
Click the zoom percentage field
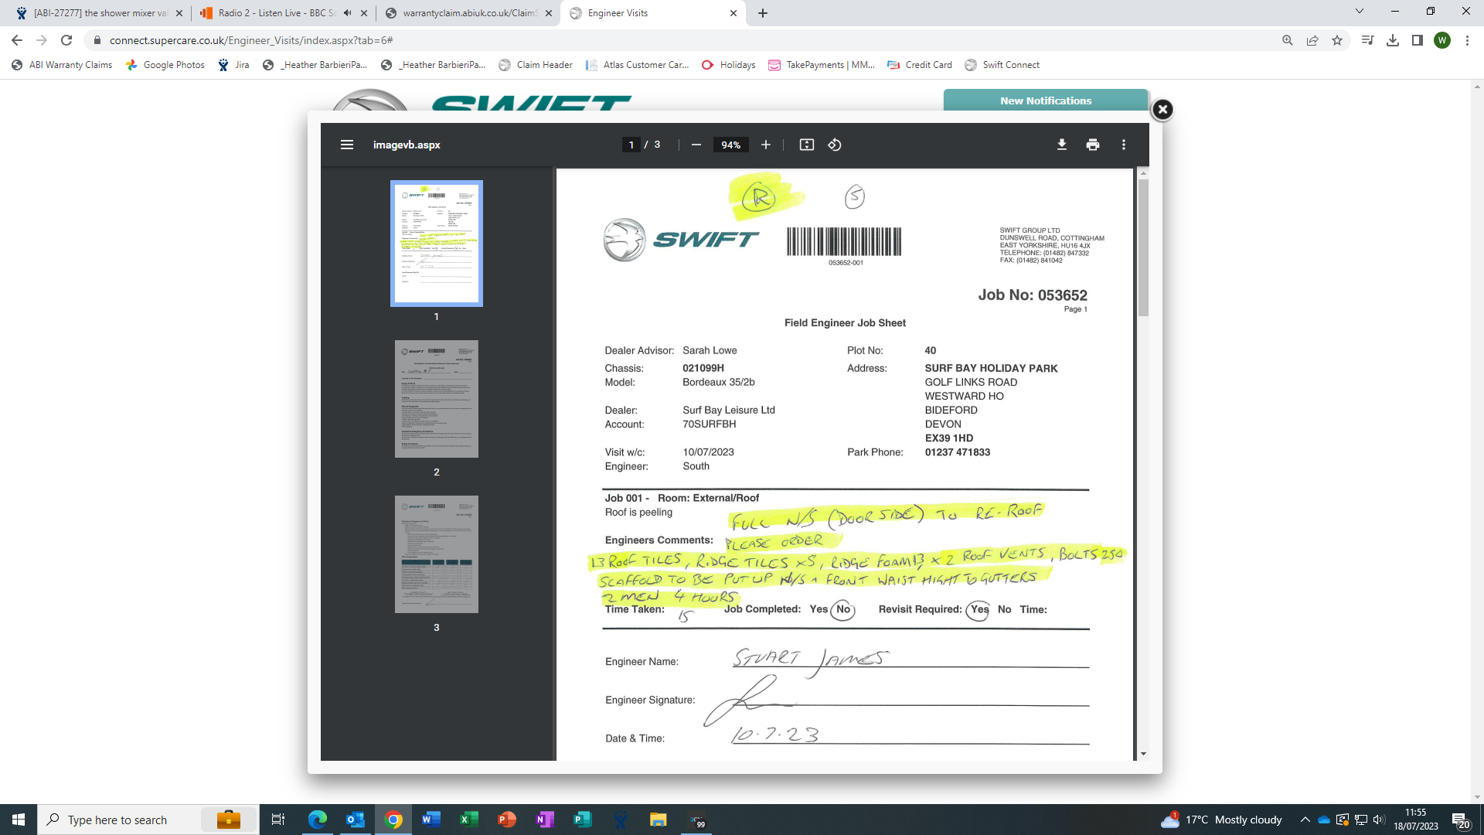[x=730, y=145]
